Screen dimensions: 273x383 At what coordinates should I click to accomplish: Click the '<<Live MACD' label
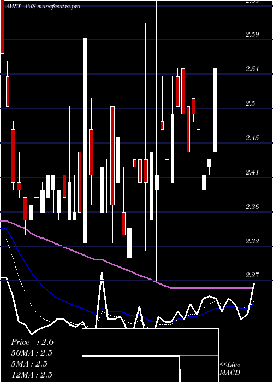(x=230, y=369)
